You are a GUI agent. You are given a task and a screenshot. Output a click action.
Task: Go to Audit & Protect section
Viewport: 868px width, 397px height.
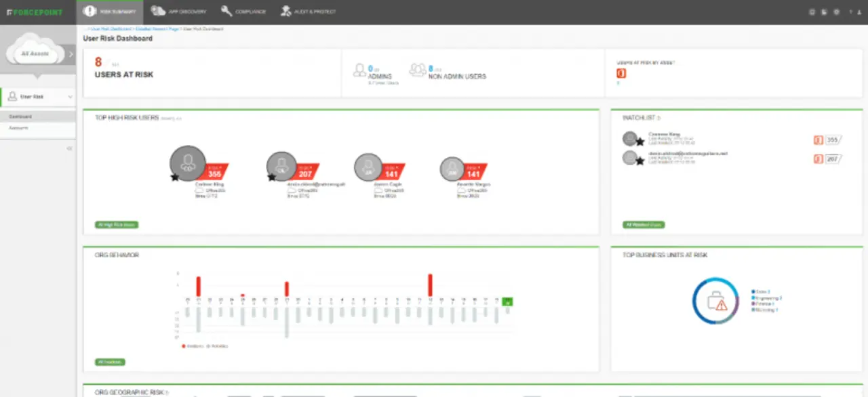[x=309, y=12]
